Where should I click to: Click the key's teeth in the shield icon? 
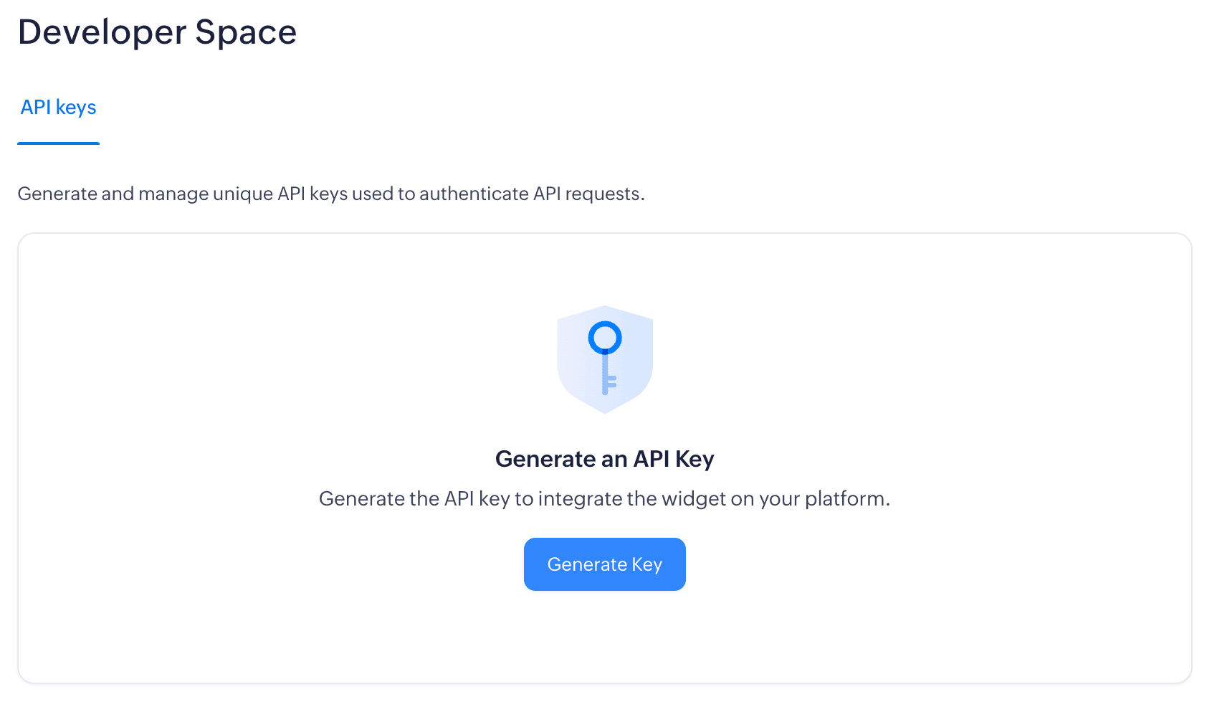click(611, 381)
